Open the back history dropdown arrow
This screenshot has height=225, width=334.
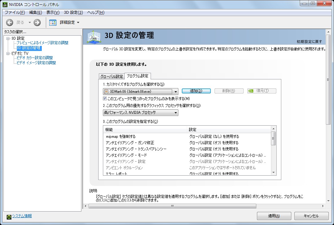[30, 22]
